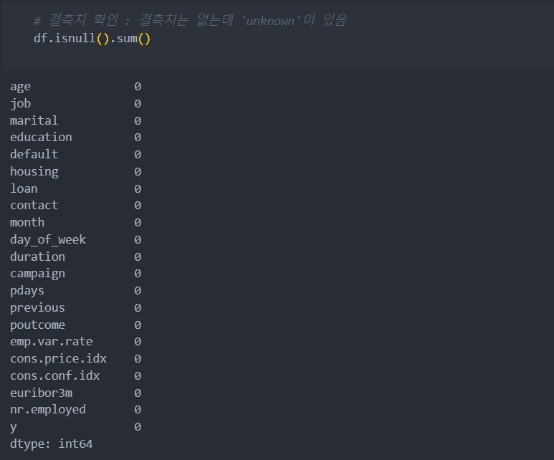Click the day_of_week column name
The width and height of the screenshot is (554, 460).
(48, 239)
